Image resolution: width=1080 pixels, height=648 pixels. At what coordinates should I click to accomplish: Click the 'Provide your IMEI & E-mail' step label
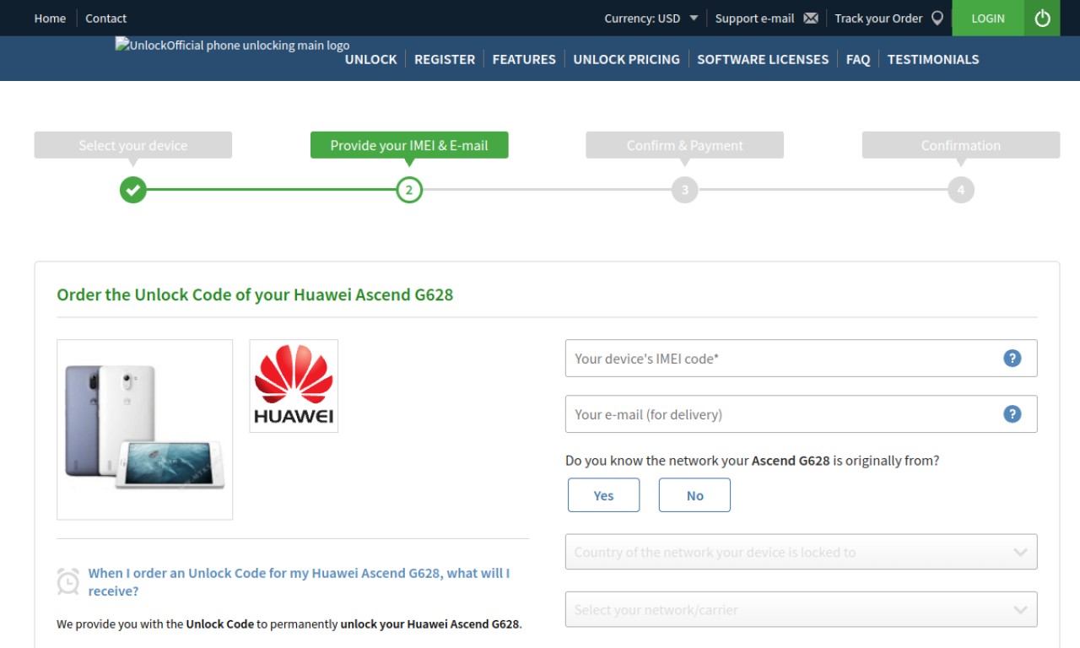[409, 145]
